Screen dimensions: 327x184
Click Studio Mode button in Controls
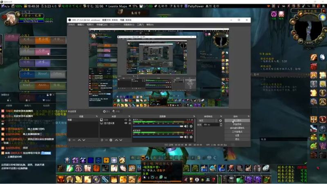[x=237, y=132]
